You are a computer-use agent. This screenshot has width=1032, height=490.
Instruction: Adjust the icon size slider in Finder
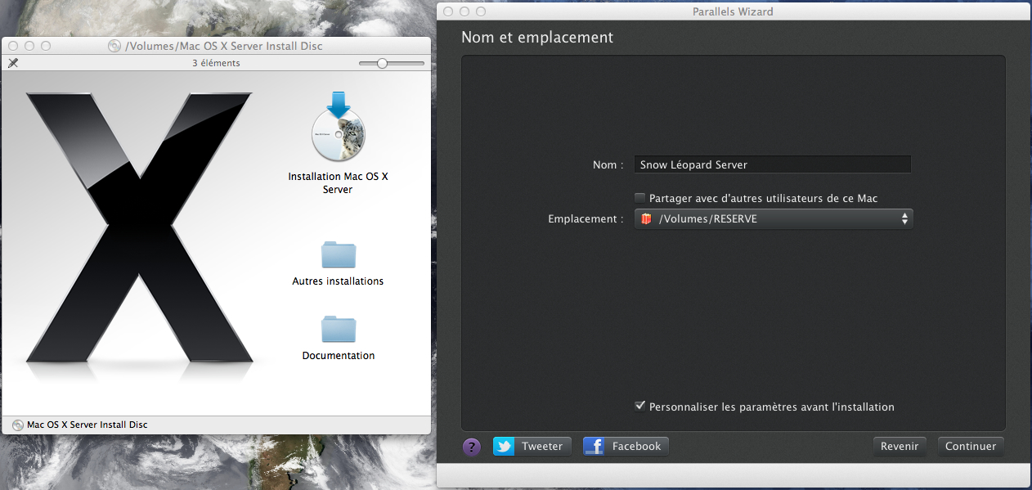coord(382,63)
